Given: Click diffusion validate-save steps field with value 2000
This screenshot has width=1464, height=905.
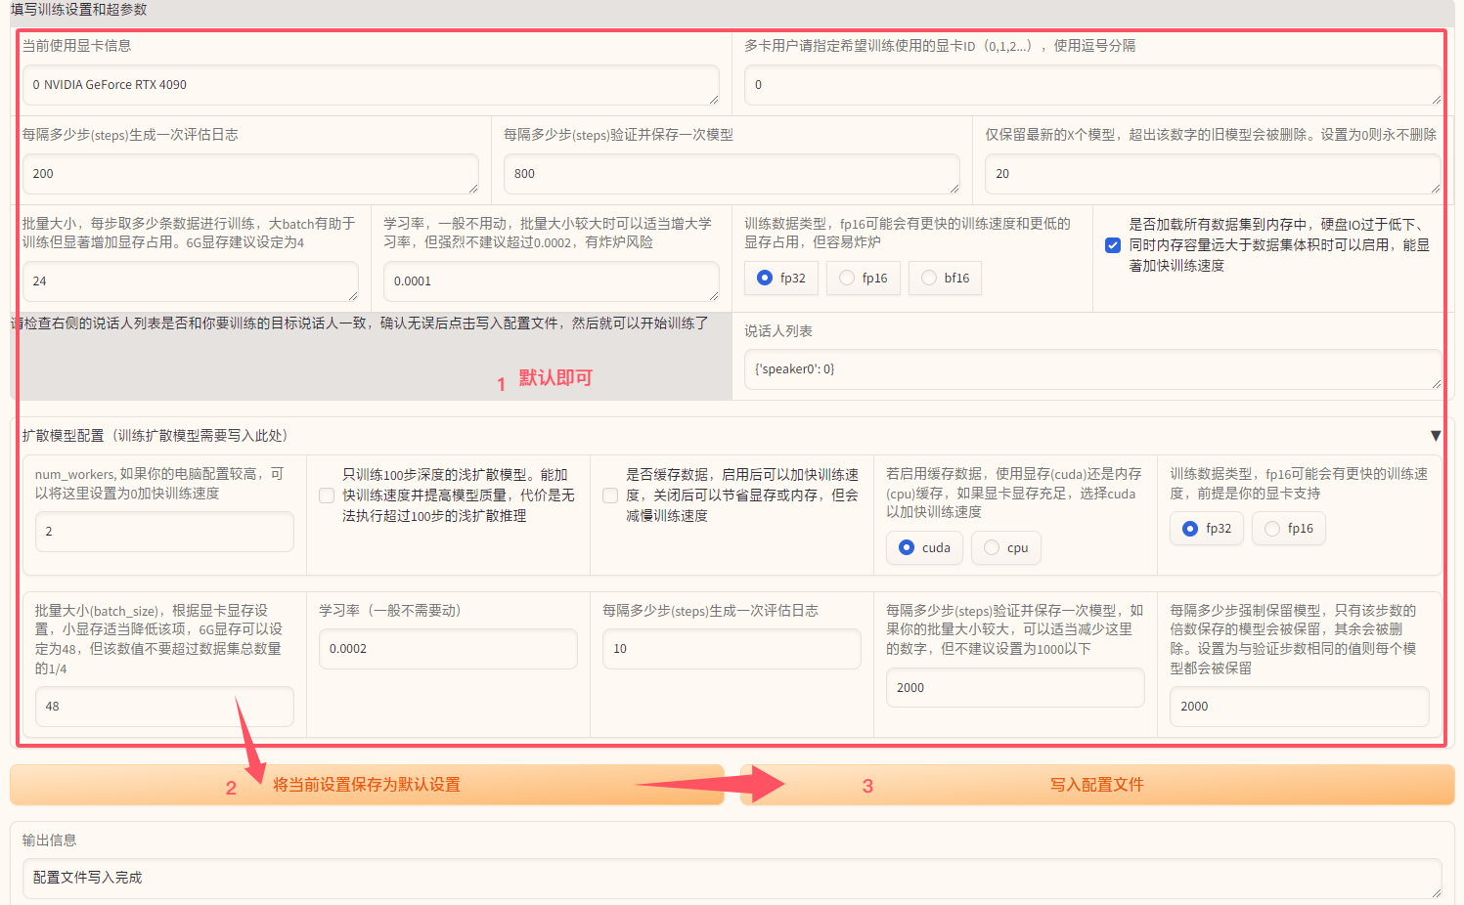Looking at the screenshot, I should tap(1015, 688).
